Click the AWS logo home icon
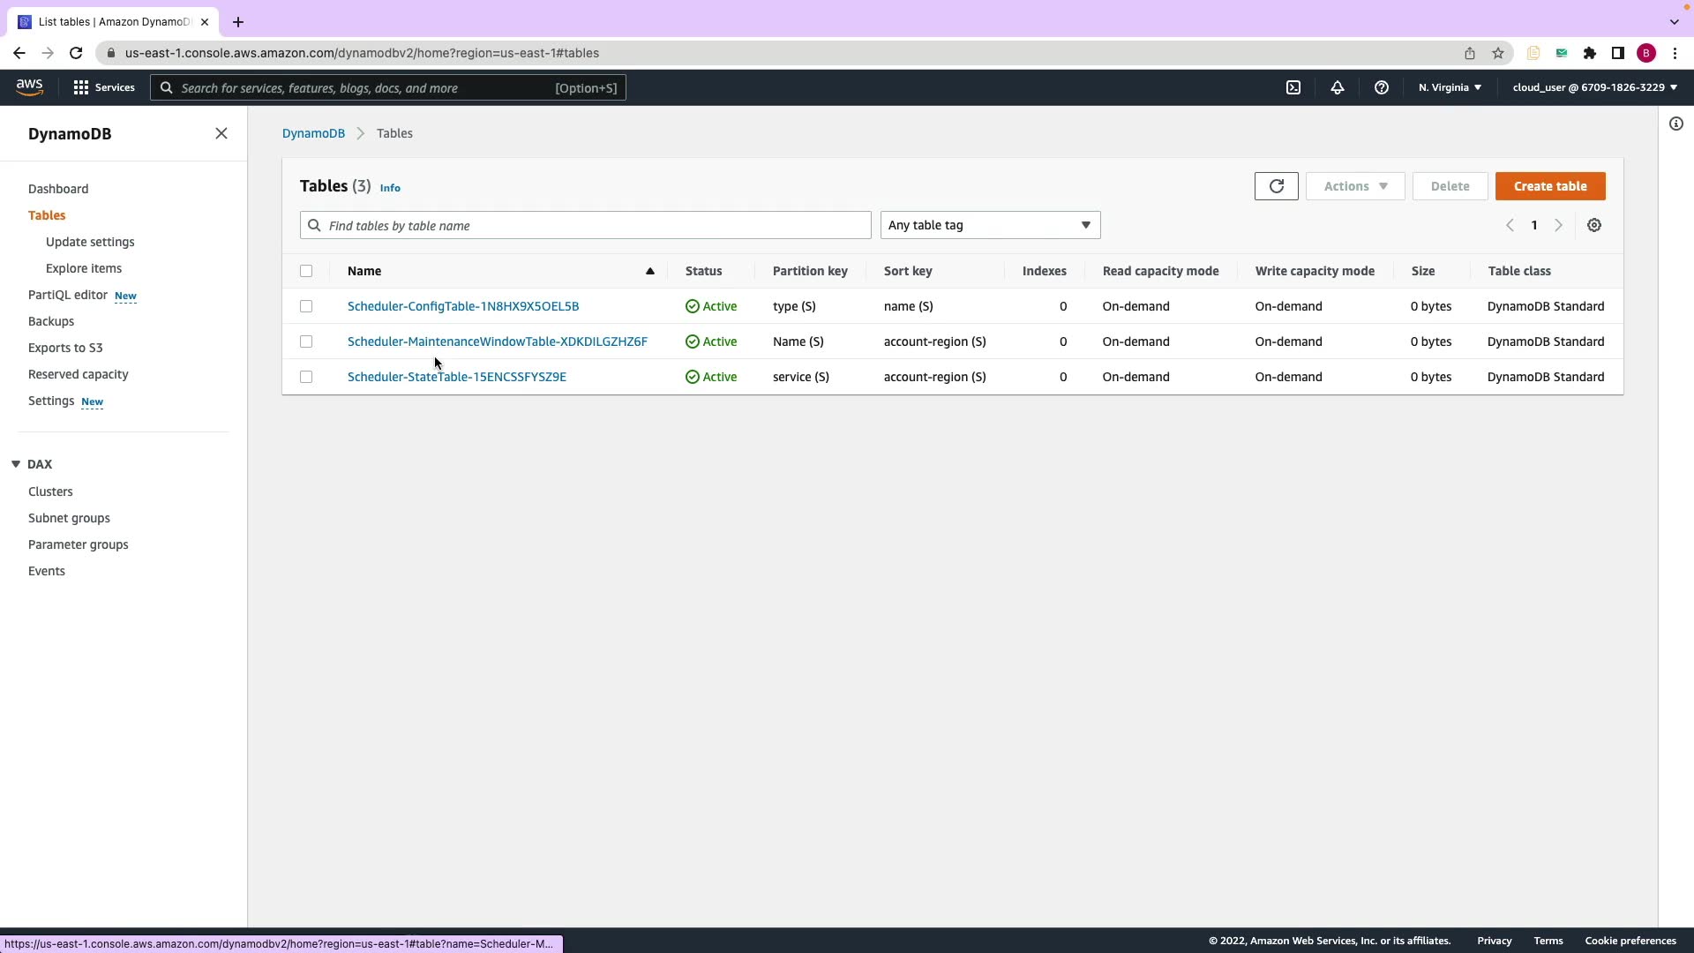1694x953 pixels. tap(29, 86)
